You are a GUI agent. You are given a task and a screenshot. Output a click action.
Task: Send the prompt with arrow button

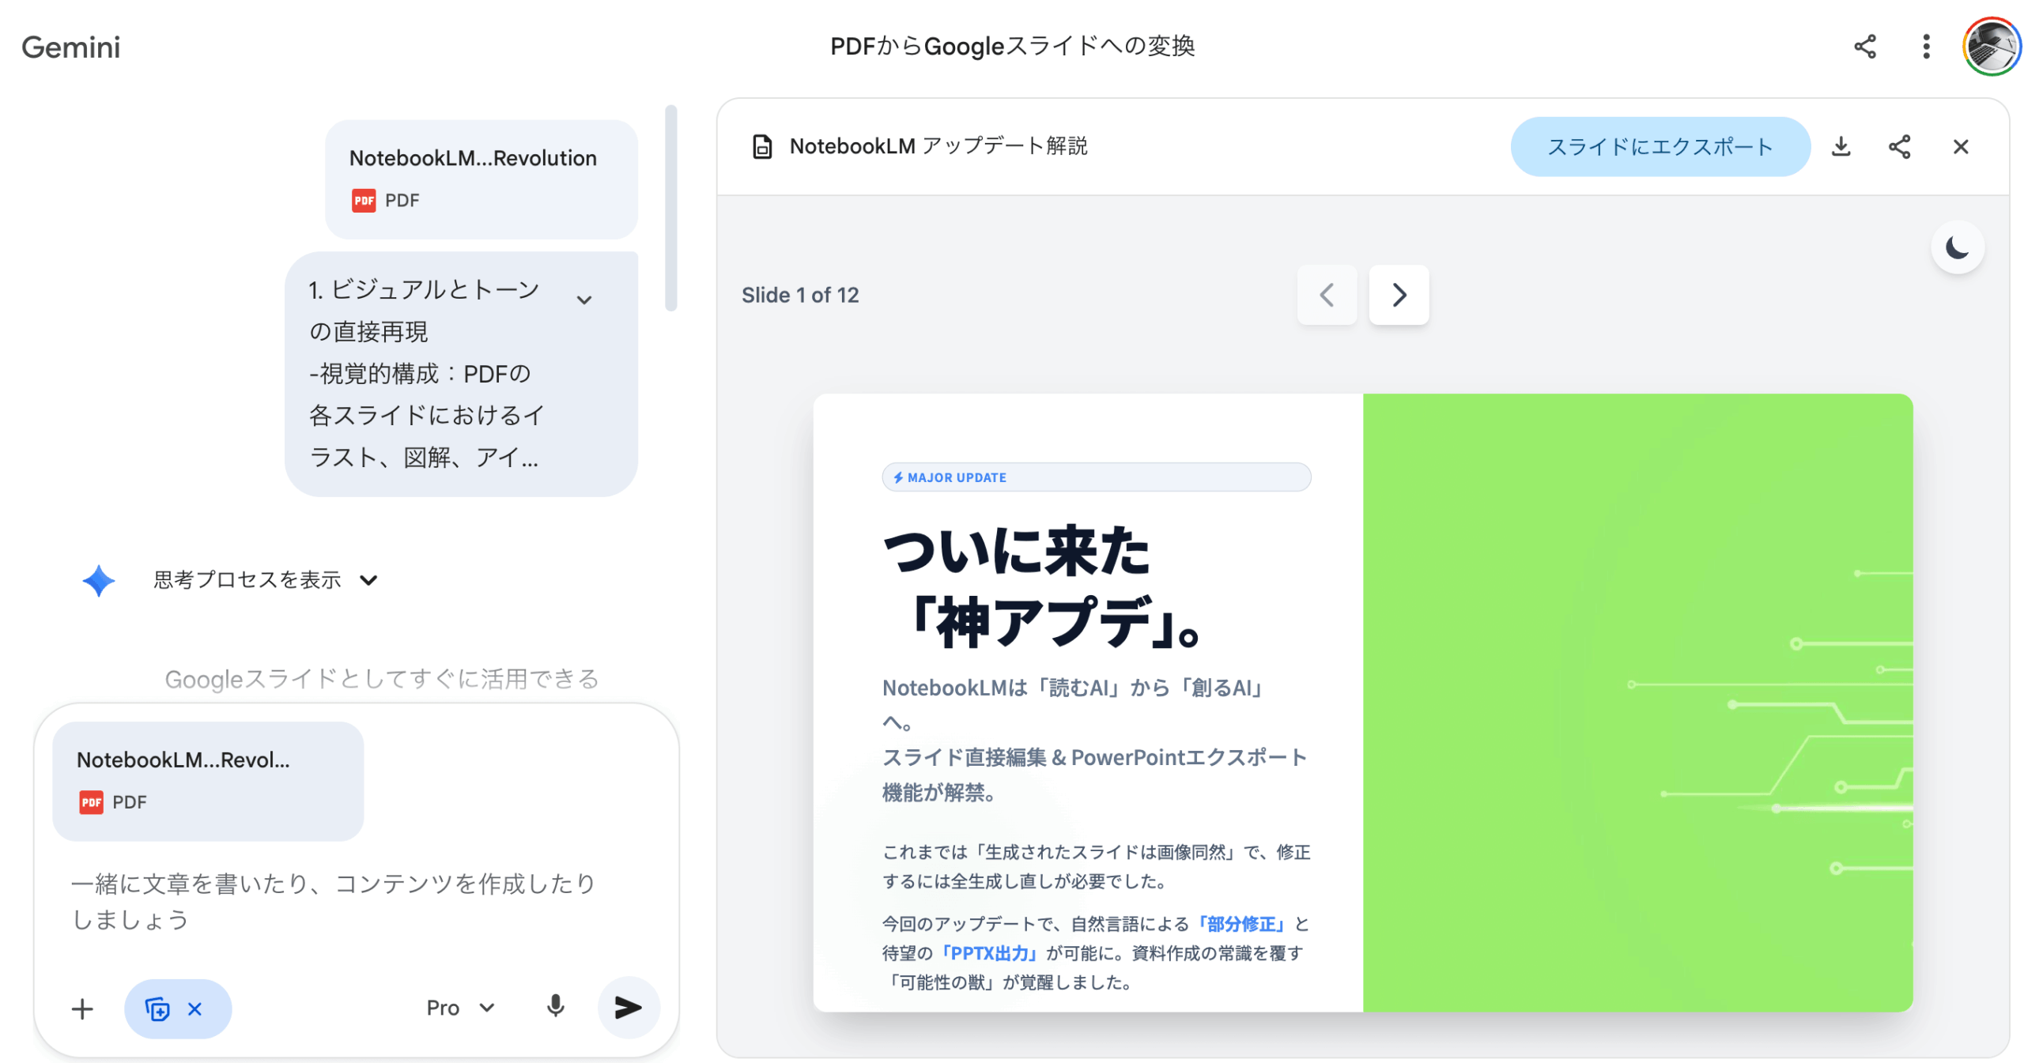click(x=628, y=1008)
